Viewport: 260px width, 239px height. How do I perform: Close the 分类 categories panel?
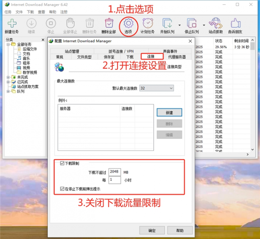tap(43, 40)
